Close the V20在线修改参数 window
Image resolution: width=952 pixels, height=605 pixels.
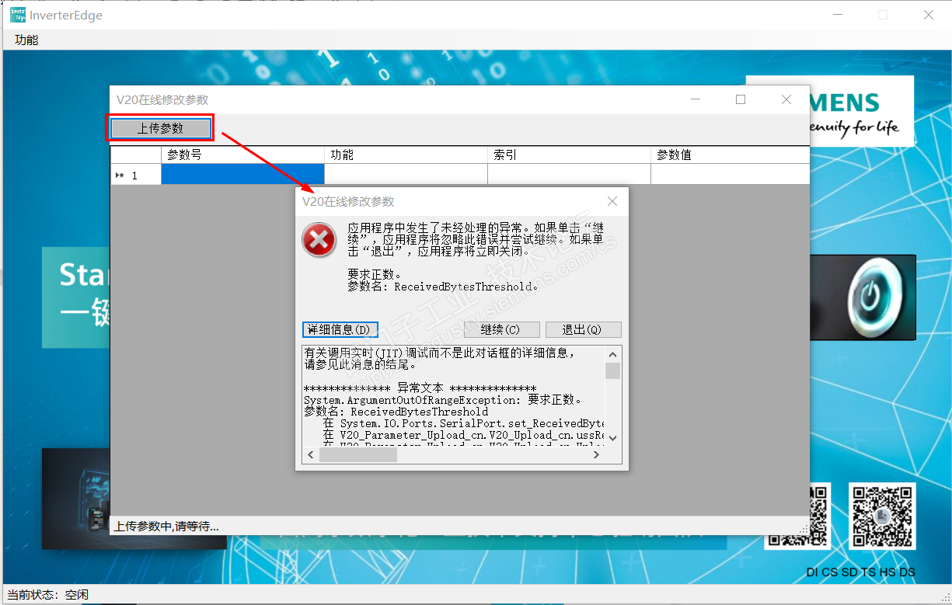786,99
